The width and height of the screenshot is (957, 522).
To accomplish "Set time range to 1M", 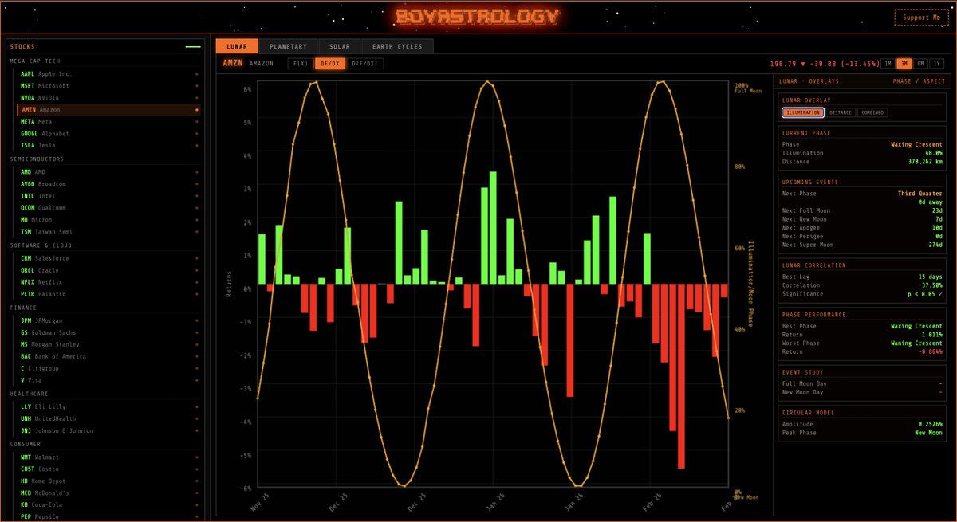I will [888, 63].
